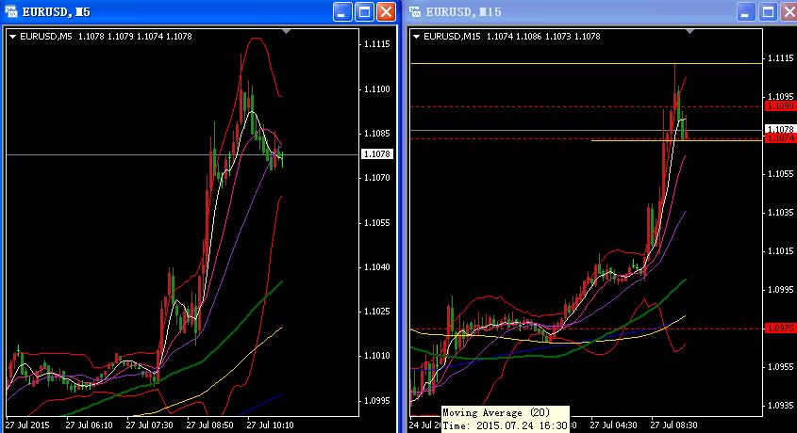This screenshot has width=797, height=433.
Task: Click the red 1.0975 price label
Action: click(x=781, y=329)
